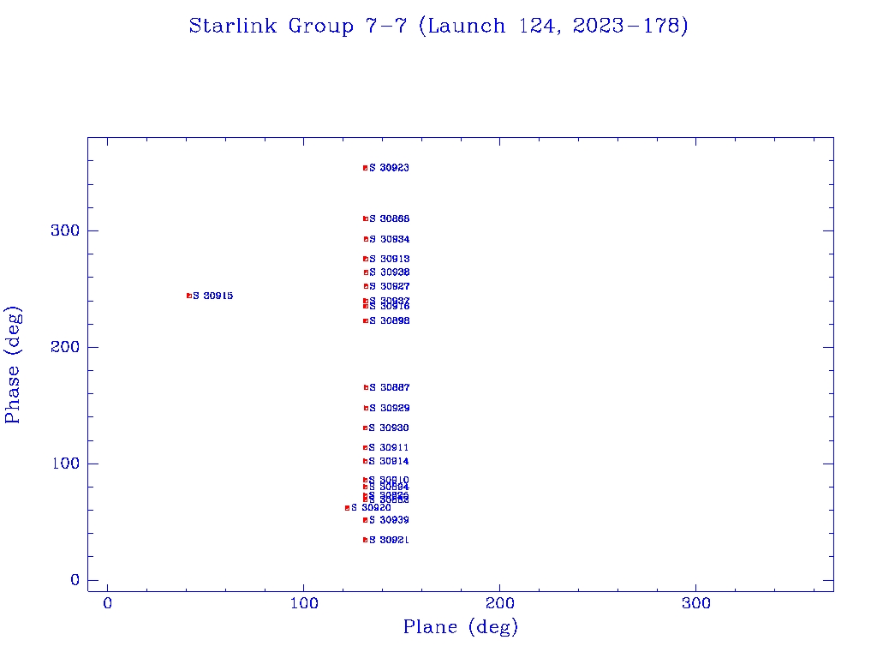Click the S 30913 satellite label

[x=390, y=259]
